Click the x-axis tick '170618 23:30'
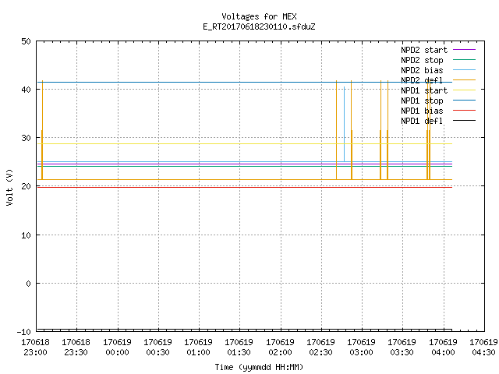This screenshot has height=374, width=499. (76, 348)
